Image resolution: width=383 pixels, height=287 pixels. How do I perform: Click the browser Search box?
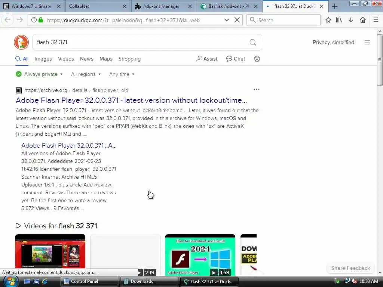click(284, 20)
